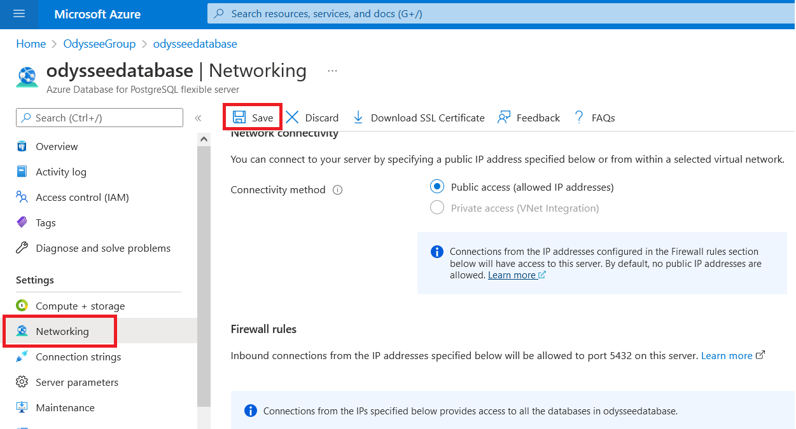Click the sidebar scrollbar thumb
The width and height of the screenshot is (796, 429).
pos(204,276)
